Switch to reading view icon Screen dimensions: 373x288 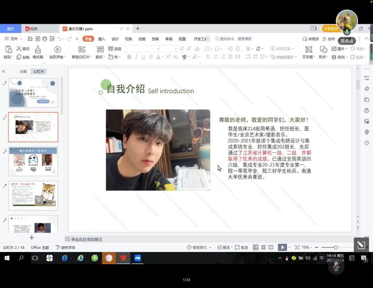pos(271,247)
